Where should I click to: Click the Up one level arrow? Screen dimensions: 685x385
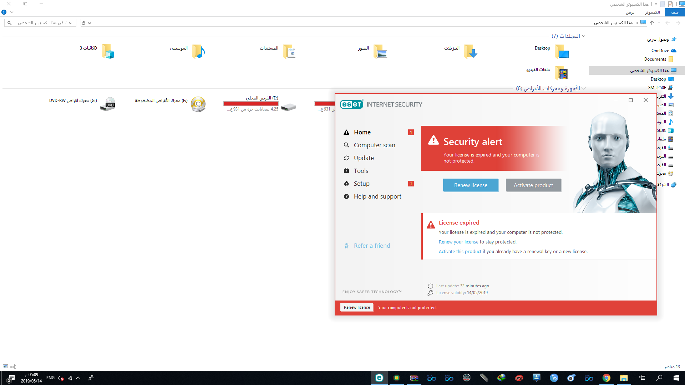tap(652, 23)
